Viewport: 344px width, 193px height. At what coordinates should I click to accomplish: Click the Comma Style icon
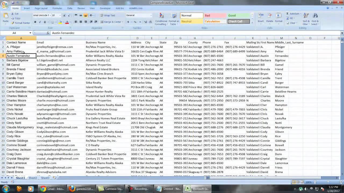click(x=139, y=22)
